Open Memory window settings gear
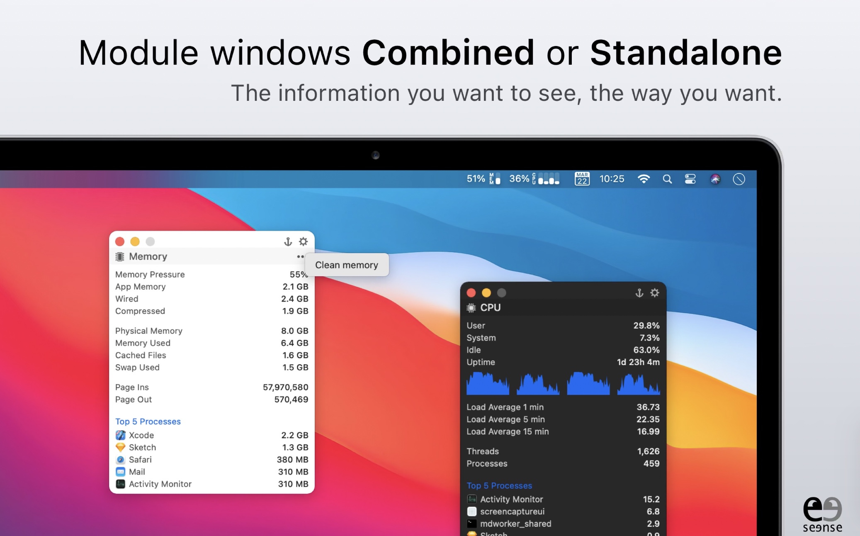The height and width of the screenshot is (536, 860). tap(304, 241)
